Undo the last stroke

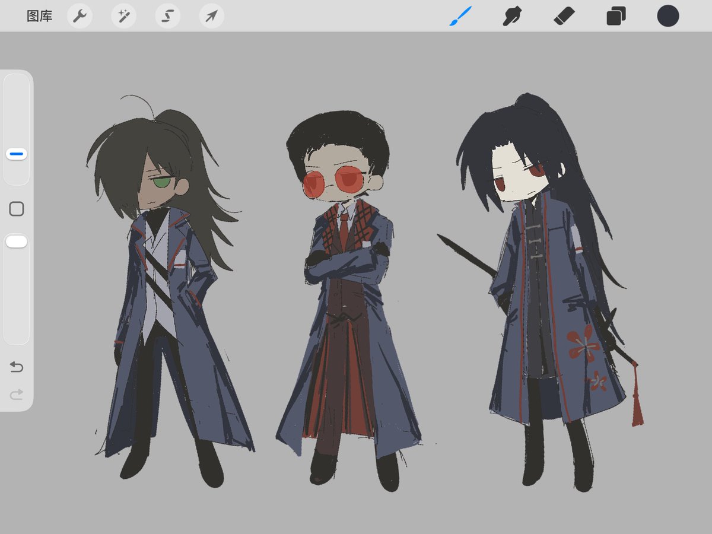(17, 367)
